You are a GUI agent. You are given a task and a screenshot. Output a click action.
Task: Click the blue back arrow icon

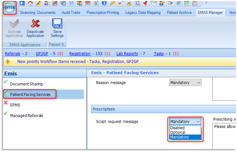pos(22,3)
